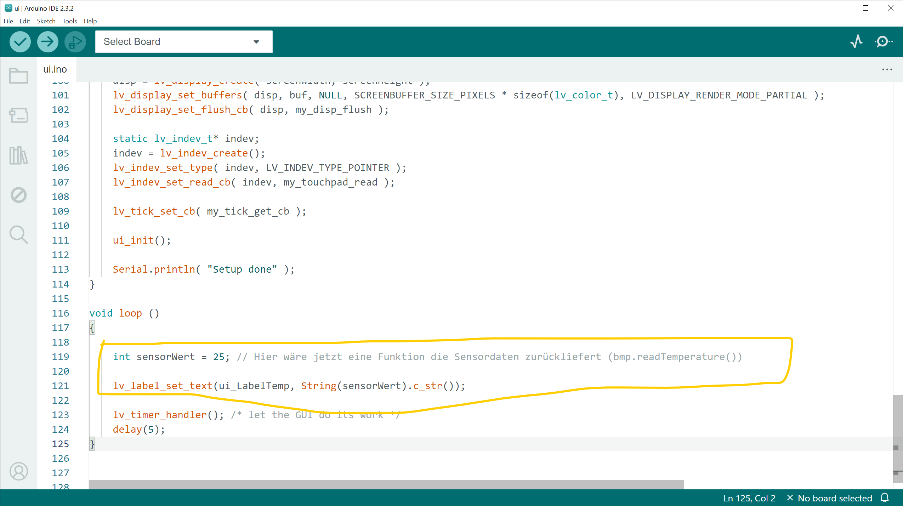
Task: Open the Serial Monitor
Action: tap(883, 41)
